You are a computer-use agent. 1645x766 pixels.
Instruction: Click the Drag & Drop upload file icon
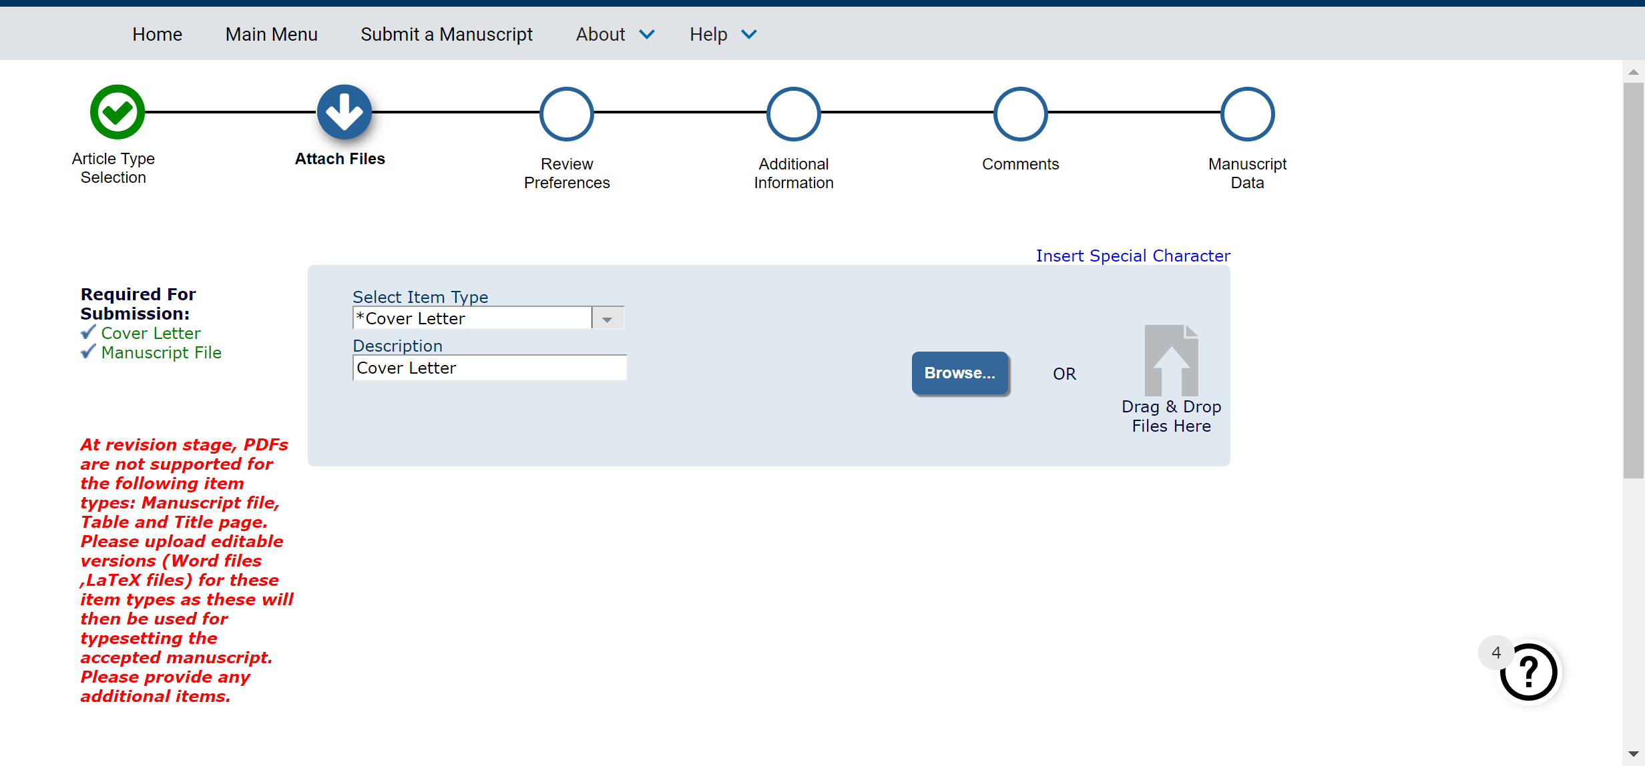click(x=1171, y=361)
